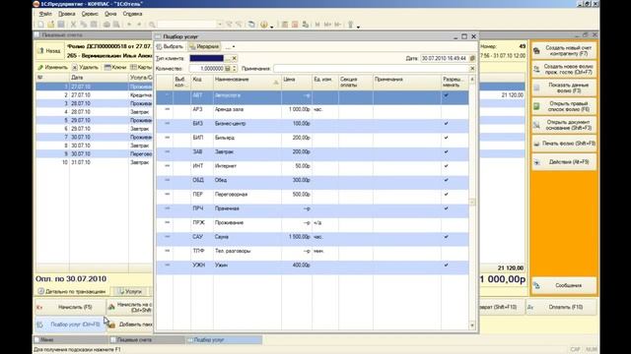Screen dimensions: 631x354
Task: Open the calculator in the Количество field
Action: pyautogui.click(x=228, y=69)
